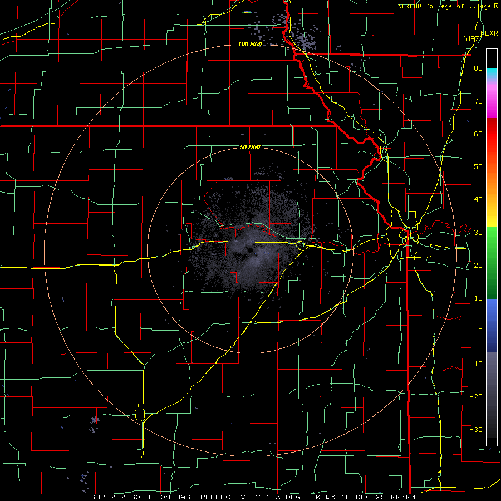Click the 40 value on the dBZ scale

point(478,200)
